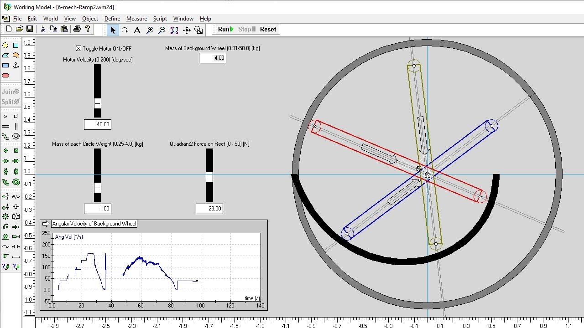Viewport: 584px width, 328px height.
Task: Select the Pin Joint tool
Action: (5, 150)
